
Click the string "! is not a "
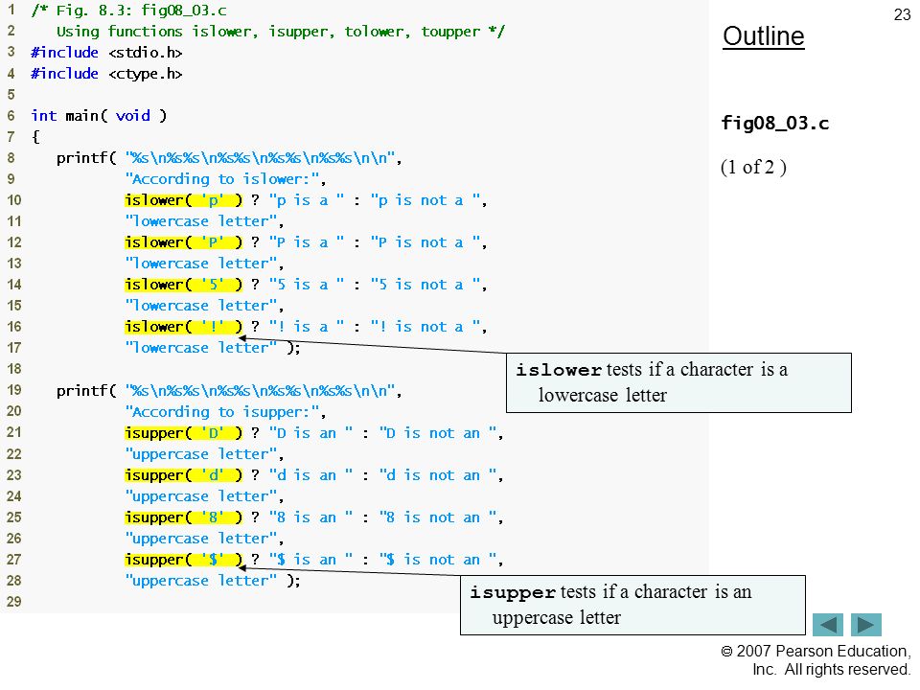click(425, 327)
